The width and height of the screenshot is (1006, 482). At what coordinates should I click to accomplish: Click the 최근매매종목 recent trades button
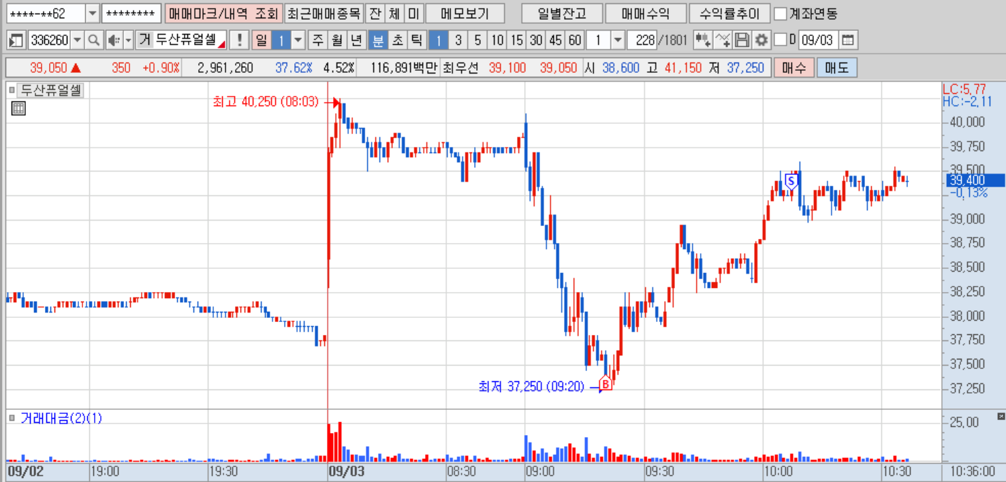point(323,14)
